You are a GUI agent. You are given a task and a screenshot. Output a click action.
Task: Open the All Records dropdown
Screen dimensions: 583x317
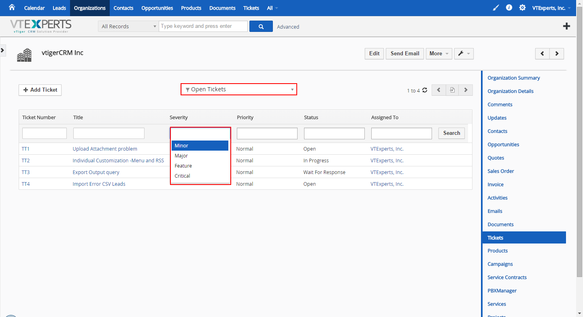[128, 26]
